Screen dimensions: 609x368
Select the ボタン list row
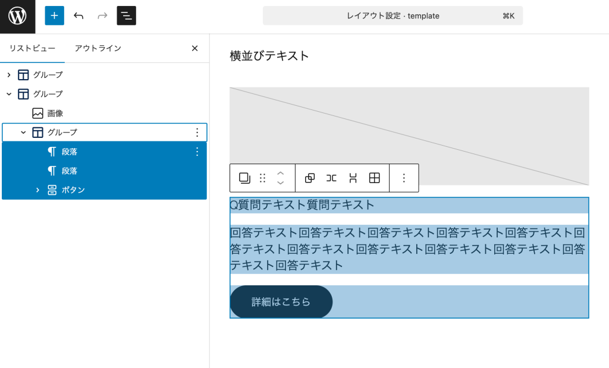pos(104,190)
